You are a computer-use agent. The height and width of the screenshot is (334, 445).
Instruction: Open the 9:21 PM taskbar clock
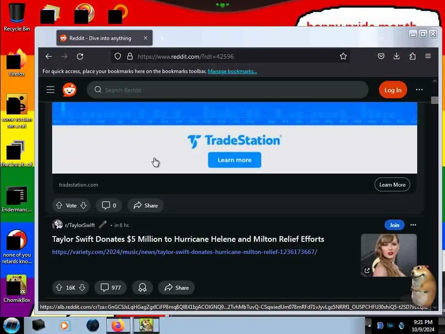423,326
